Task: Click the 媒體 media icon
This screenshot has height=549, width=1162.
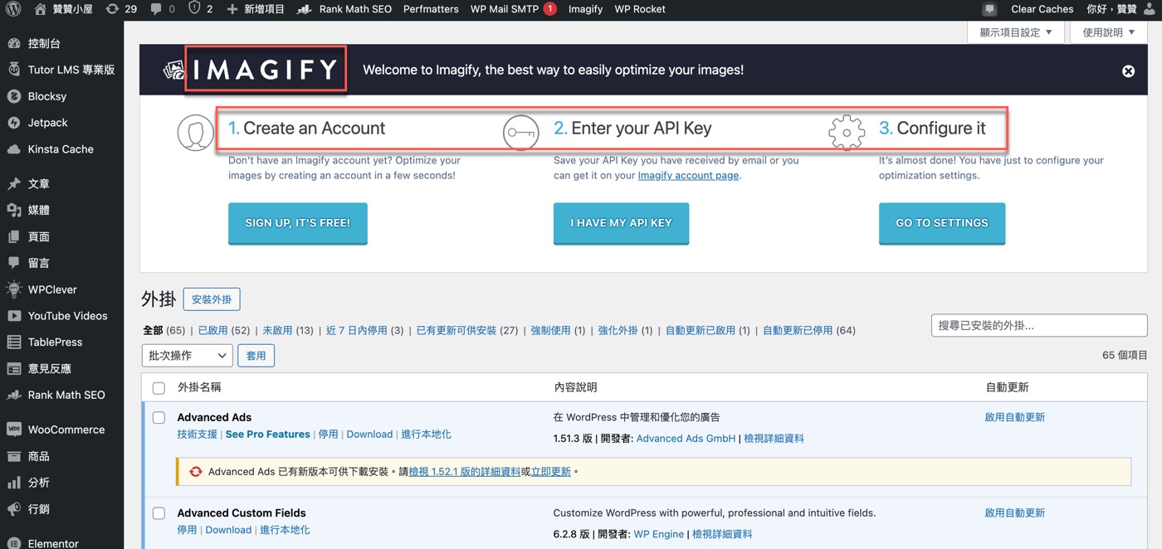Action: coord(14,210)
